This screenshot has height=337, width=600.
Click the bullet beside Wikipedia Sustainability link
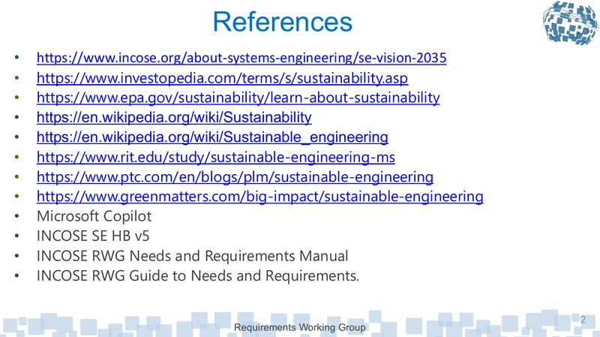point(16,117)
